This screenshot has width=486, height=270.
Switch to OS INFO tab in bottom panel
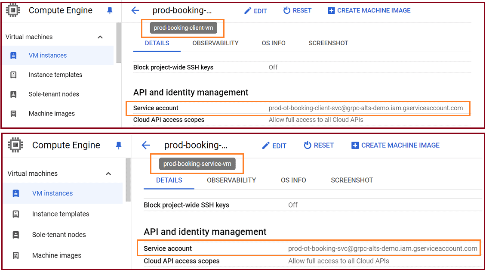[x=293, y=180]
